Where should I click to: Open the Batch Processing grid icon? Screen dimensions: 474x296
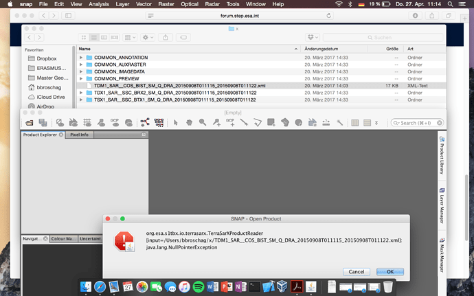tap(159, 122)
